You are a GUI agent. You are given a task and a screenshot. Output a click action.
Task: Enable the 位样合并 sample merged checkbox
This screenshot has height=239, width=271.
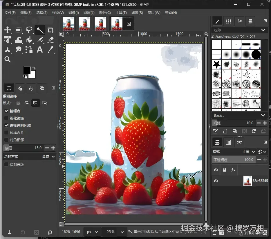(6, 133)
